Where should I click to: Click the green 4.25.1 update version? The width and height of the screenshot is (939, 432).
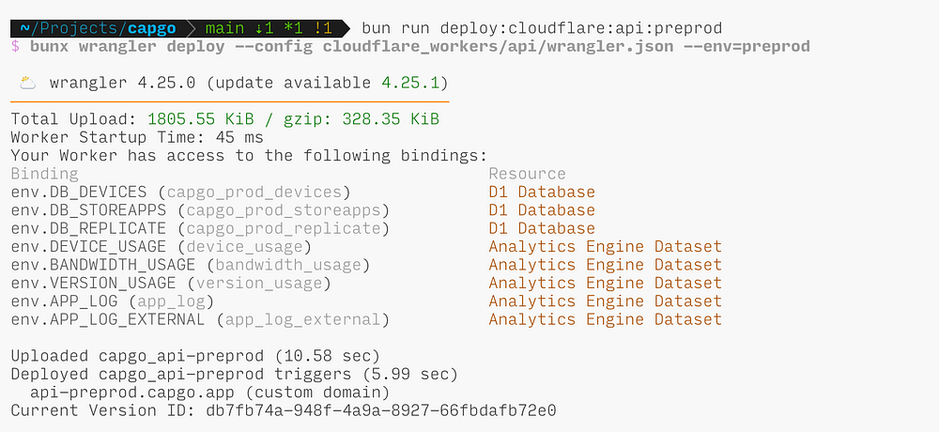[x=410, y=83]
